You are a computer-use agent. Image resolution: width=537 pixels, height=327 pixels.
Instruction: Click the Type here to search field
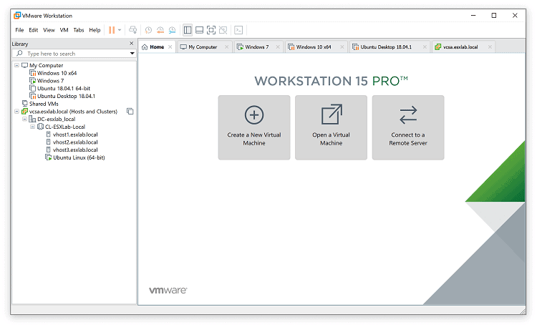74,54
